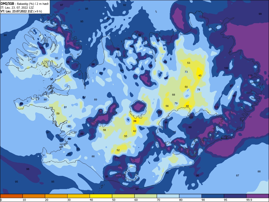Click the legend tick label 80
The image size is (269, 202).
pos(181,200)
